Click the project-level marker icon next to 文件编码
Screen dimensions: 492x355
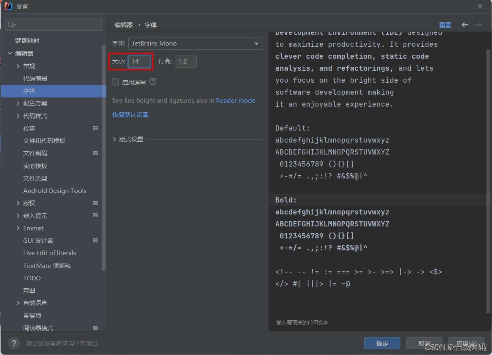tap(95, 153)
